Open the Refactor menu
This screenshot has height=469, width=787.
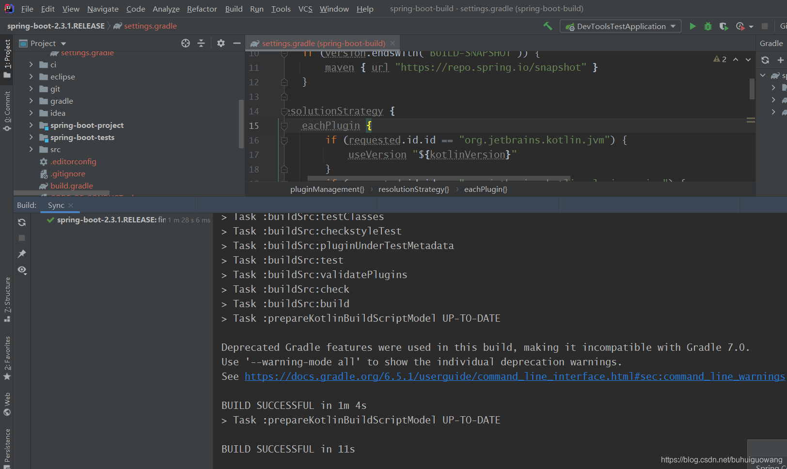(x=202, y=9)
